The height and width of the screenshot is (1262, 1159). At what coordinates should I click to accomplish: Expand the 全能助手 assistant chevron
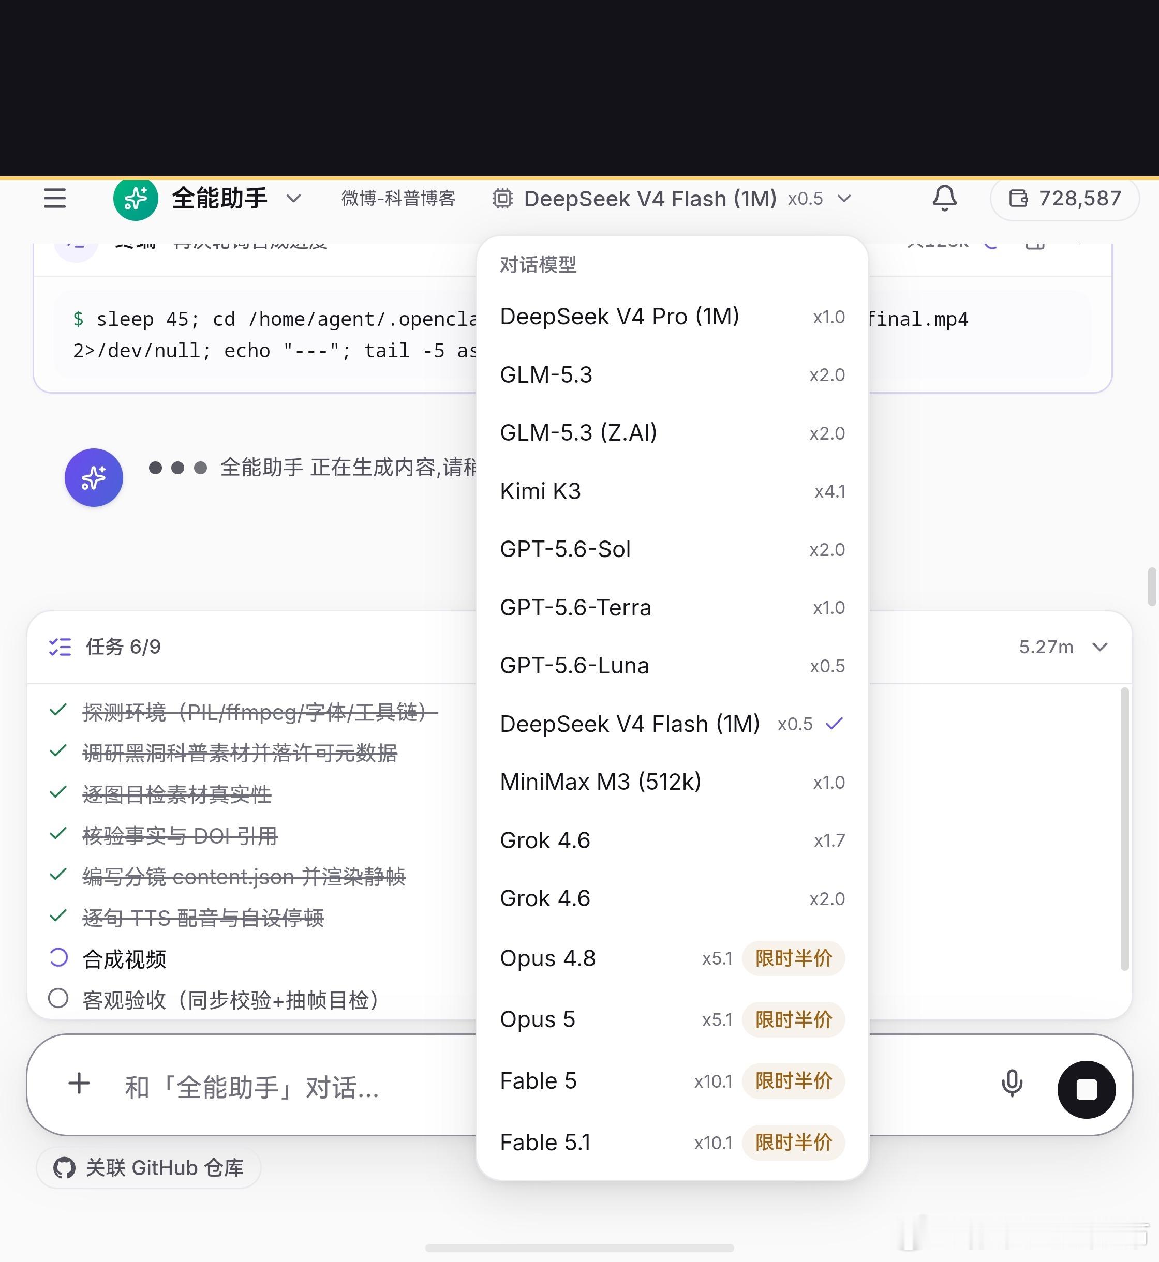click(x=293, y=199)
